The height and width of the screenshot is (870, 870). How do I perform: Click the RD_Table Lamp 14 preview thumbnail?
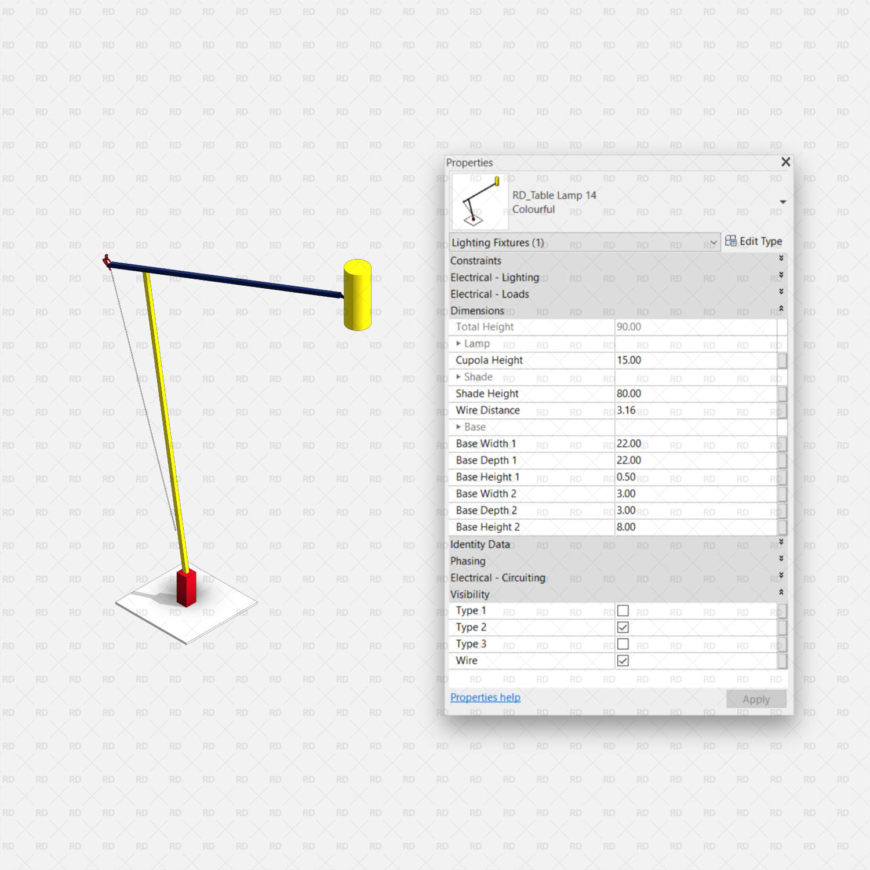(x=479, y=201)
